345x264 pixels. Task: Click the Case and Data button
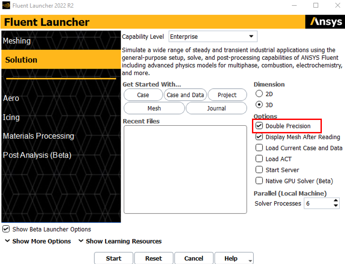coord(185,95)
